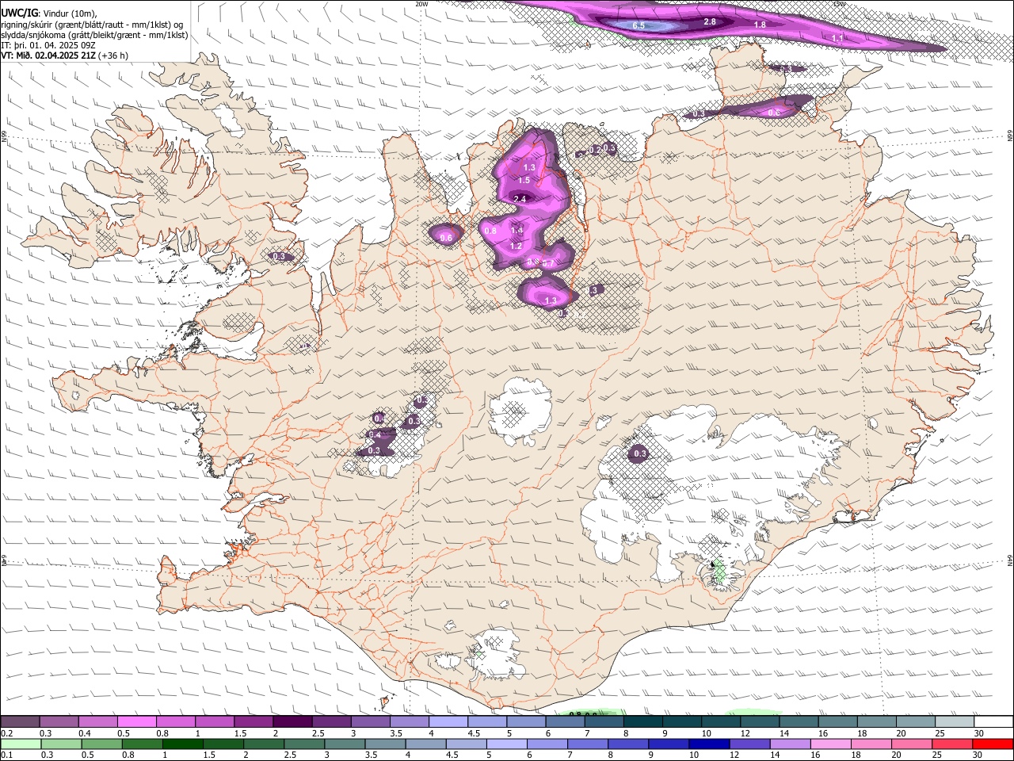1014x761 pixels.
Task: Pick the top-row swatch between 6 and 7
Action: [x=565, y=721]
